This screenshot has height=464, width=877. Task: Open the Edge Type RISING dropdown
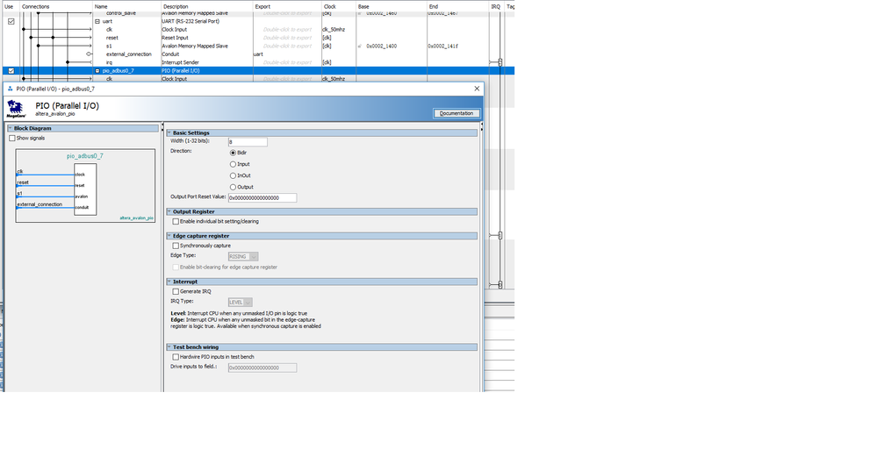(x=243, y=257)
